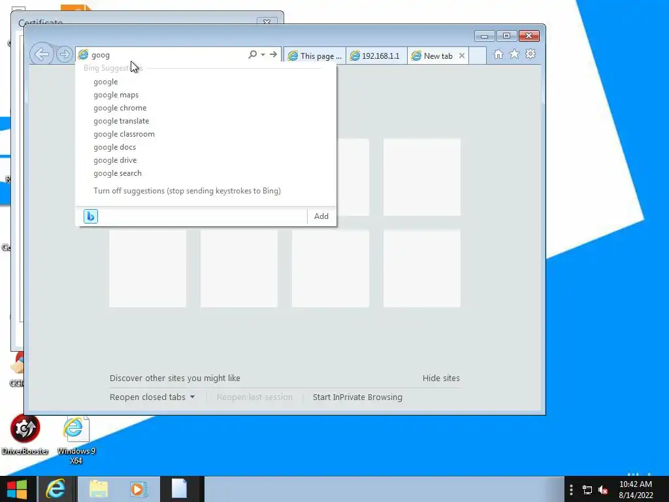Maximize the Internet Explorer window
The image size is (669, 502).
coord(506,36)
